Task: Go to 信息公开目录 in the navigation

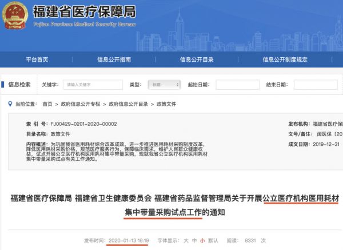Action: (197, 59)
